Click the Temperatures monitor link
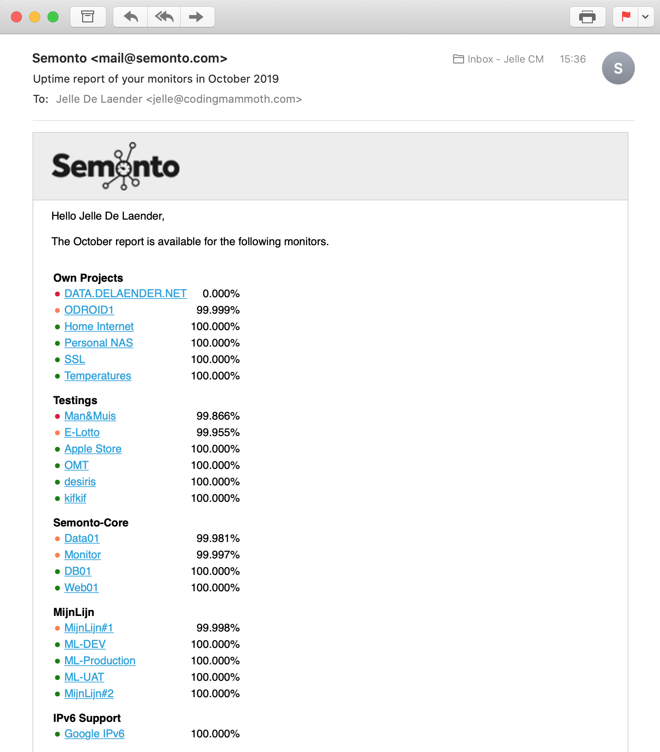This screenshot has height=752, width=660. (98, 376)
